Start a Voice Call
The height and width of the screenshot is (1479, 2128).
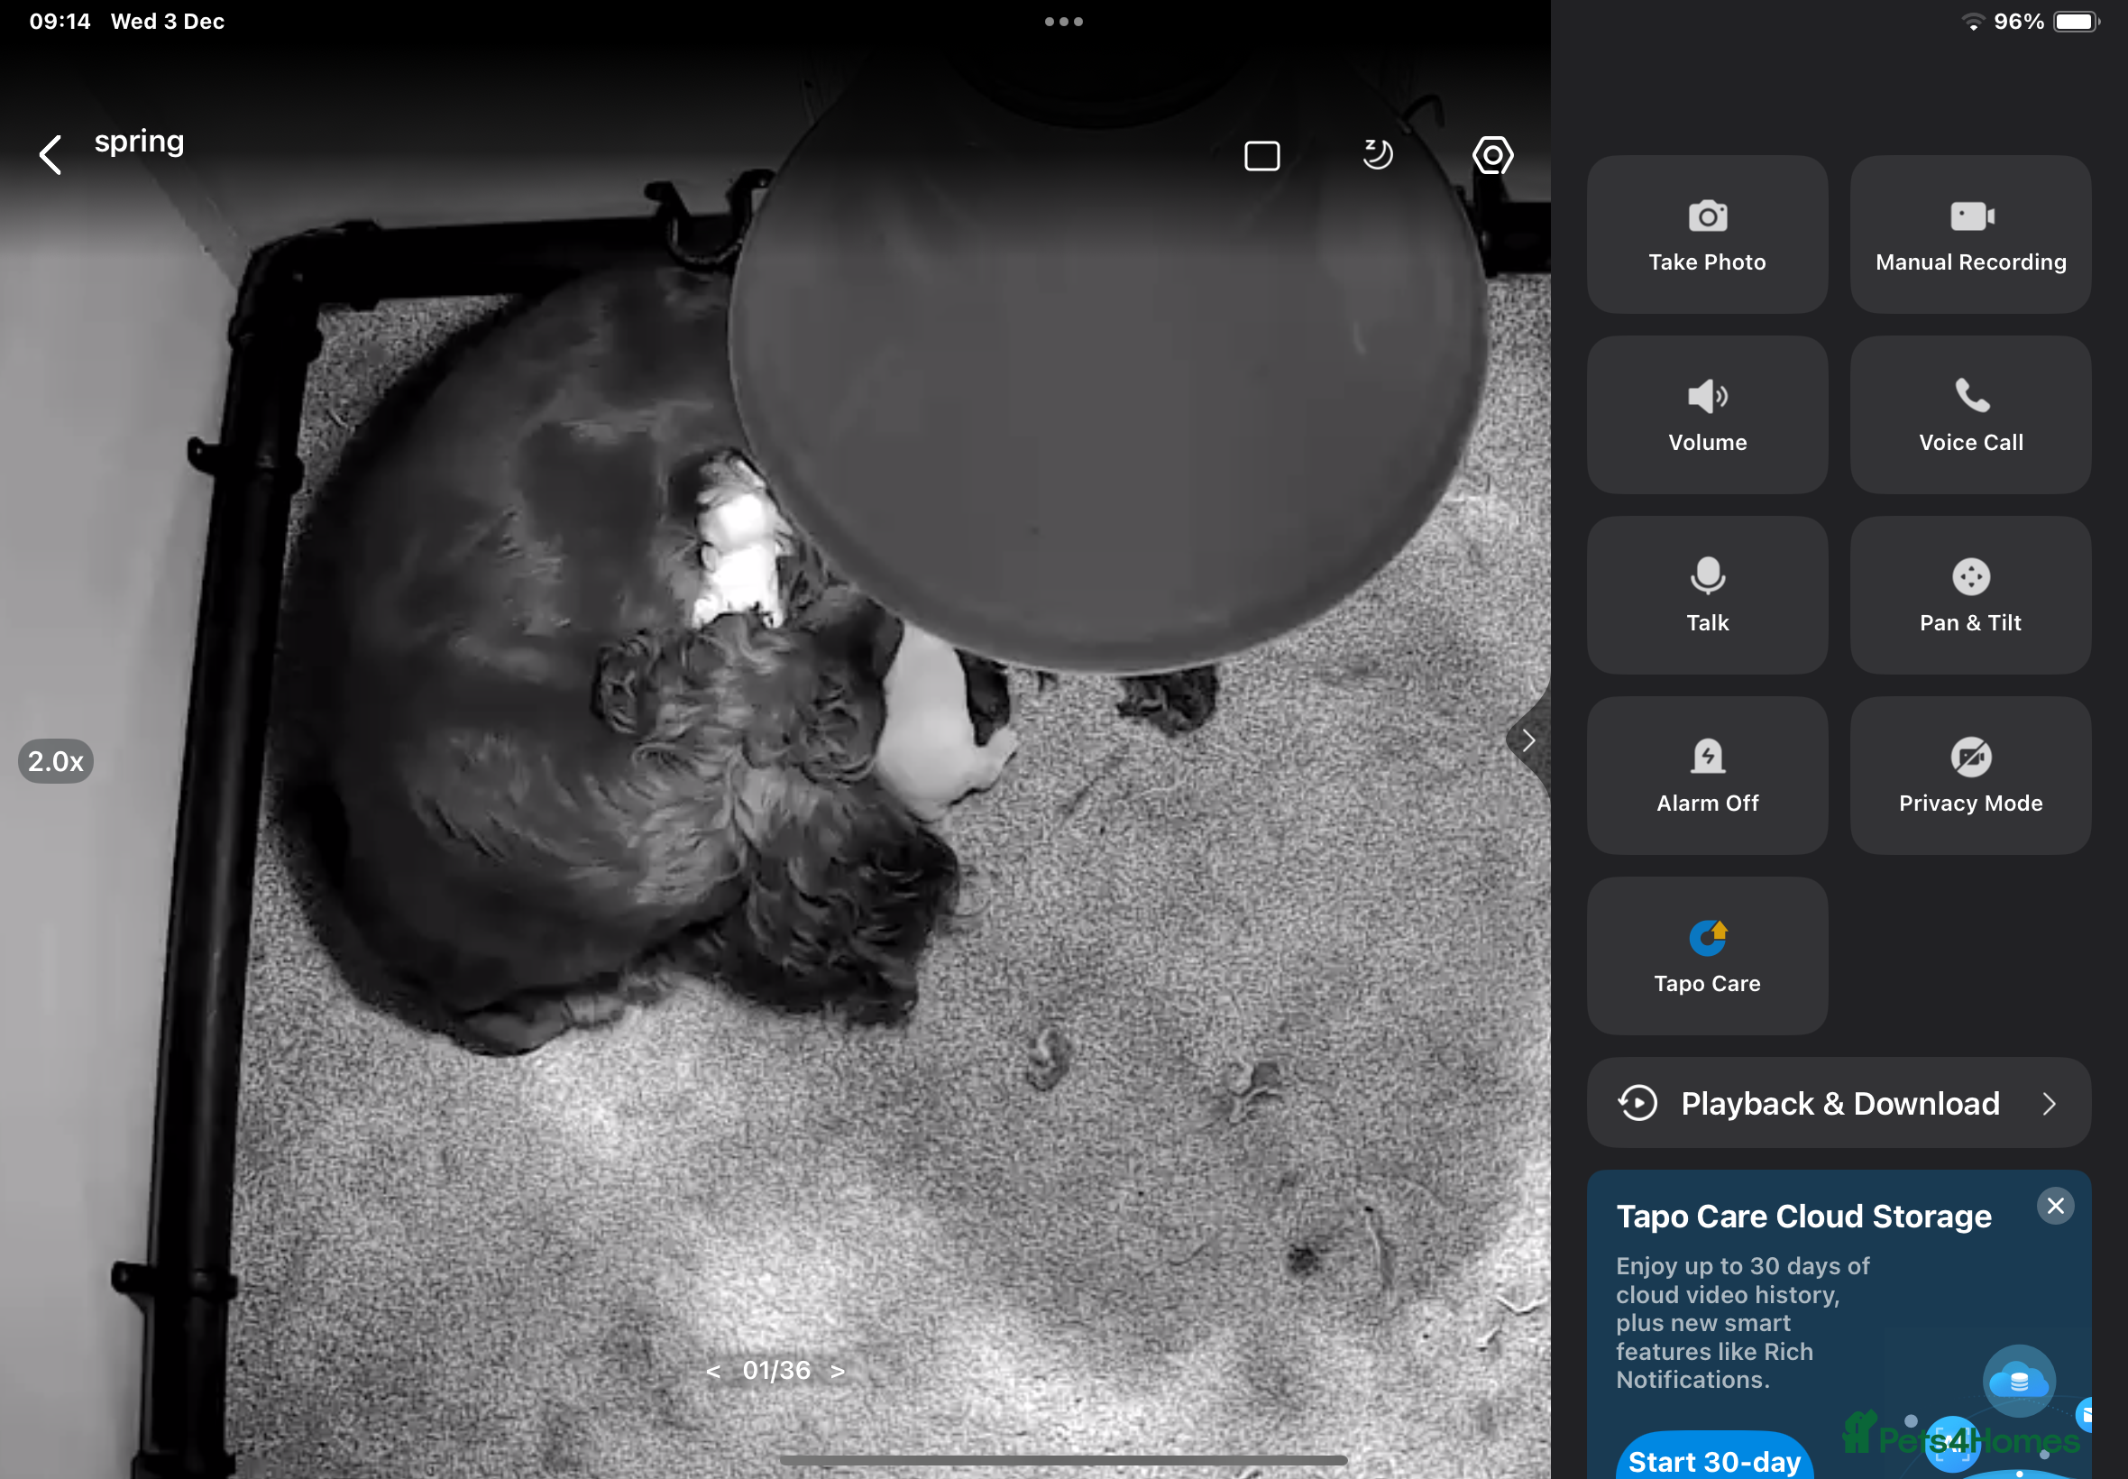click(1969, 414)
